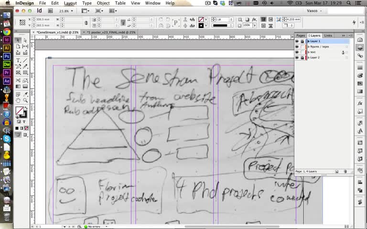367x229 pixels.
Task: Click the X position input field
Action: [44, 20]
